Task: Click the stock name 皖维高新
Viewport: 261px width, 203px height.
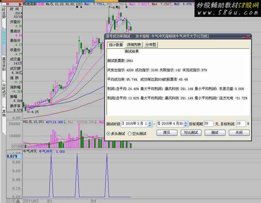Action: point(30,4)
